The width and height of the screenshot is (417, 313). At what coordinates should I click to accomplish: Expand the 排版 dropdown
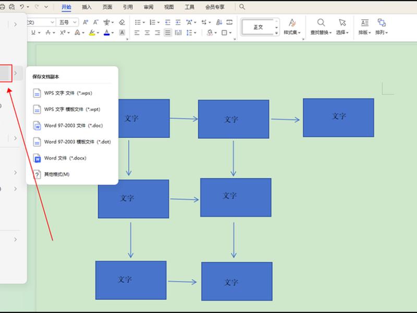[x=364, y=32]
